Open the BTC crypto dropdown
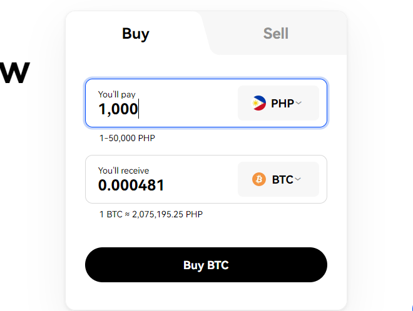 pos(278,179)
